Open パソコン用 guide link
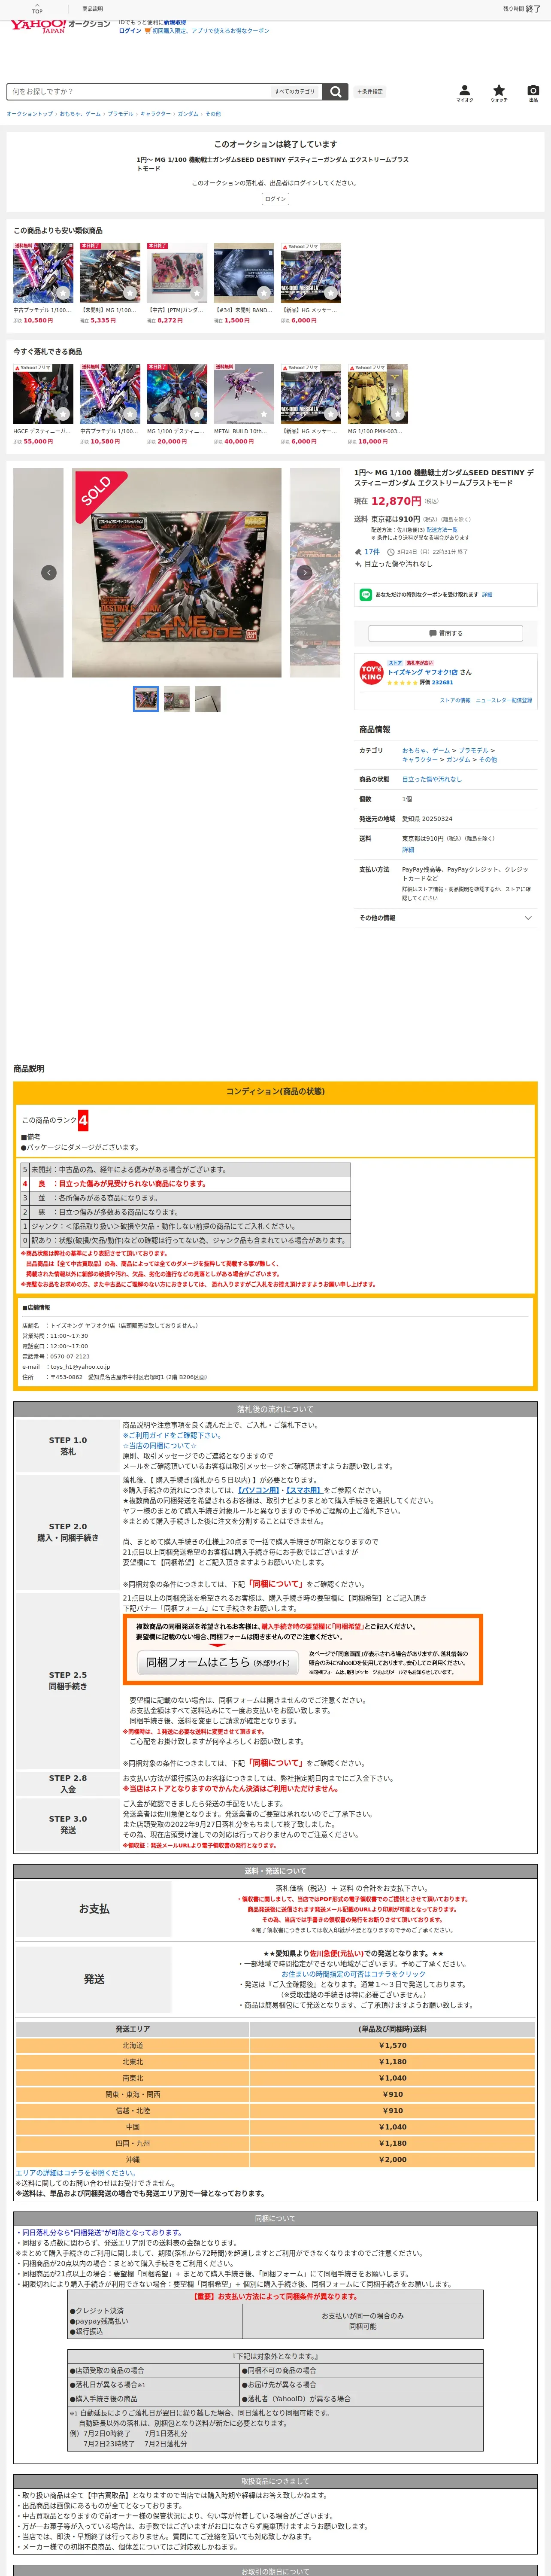The width and height of the screenshot is (551, 2576). pos(260,1490)
